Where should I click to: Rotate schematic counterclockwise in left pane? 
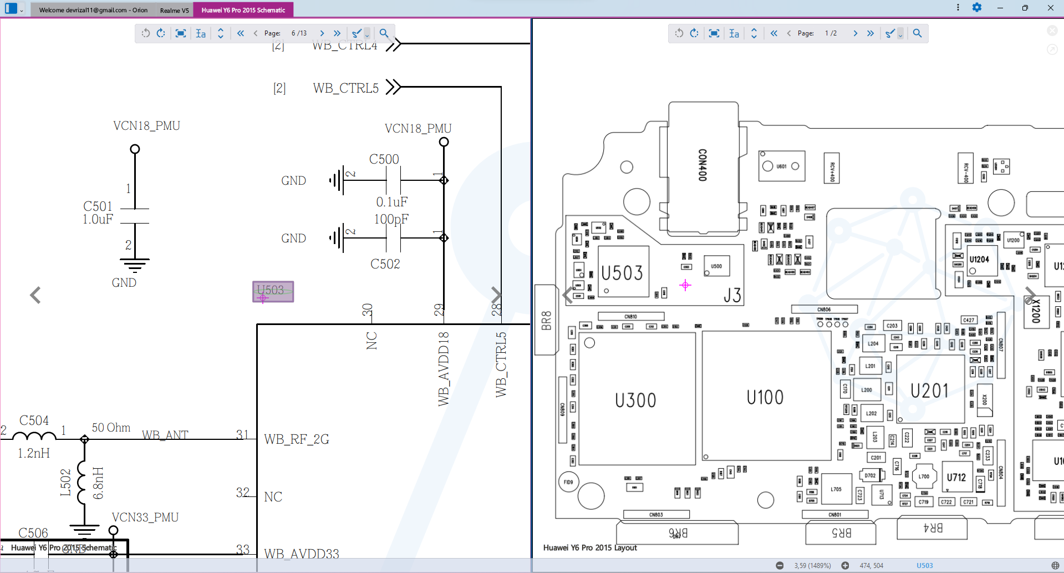click(x=145, y=33)
